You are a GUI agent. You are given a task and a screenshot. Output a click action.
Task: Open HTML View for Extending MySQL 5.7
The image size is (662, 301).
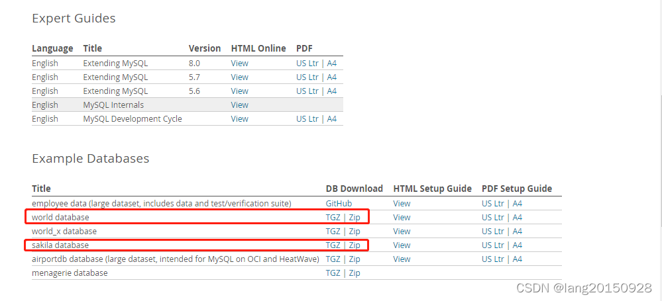[x=239, y=77]
